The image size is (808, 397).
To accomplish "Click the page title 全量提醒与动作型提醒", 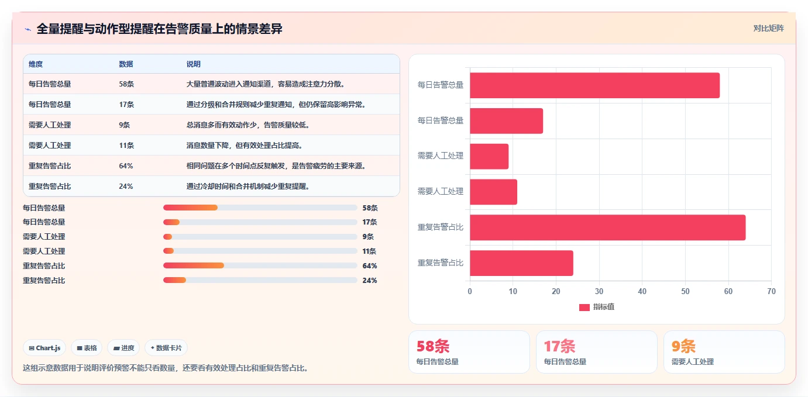I will coord(159,29).
